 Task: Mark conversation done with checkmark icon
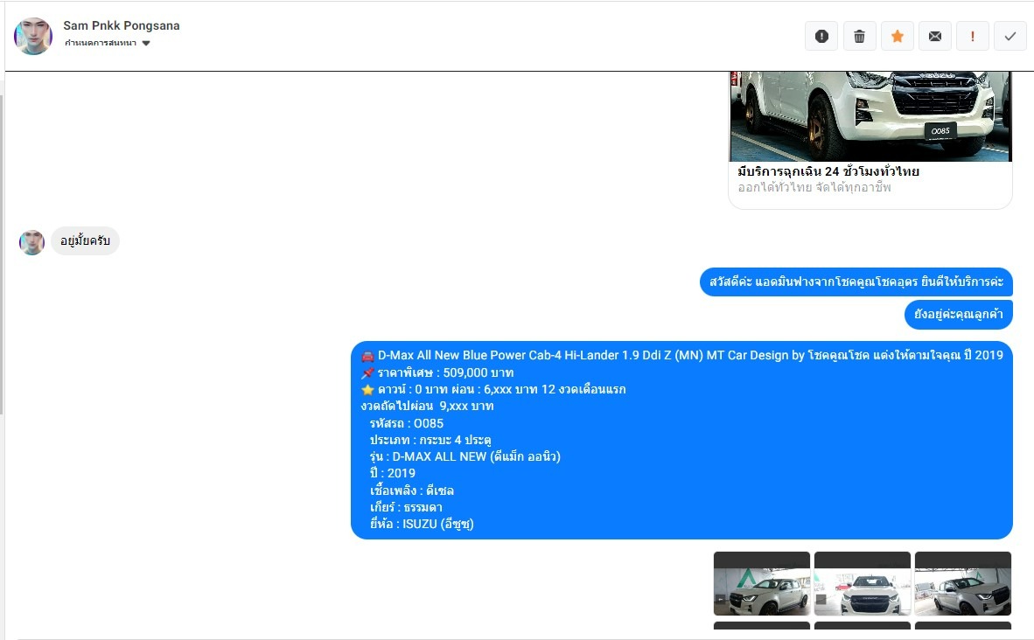[1010, 36]
